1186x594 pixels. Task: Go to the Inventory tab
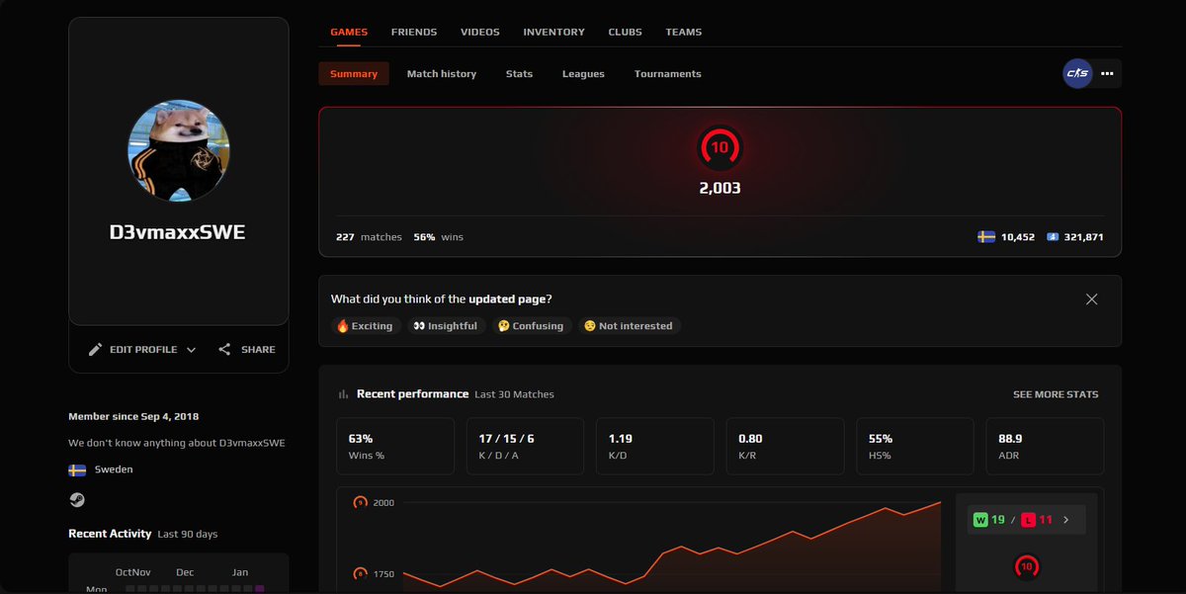point(554,32)
